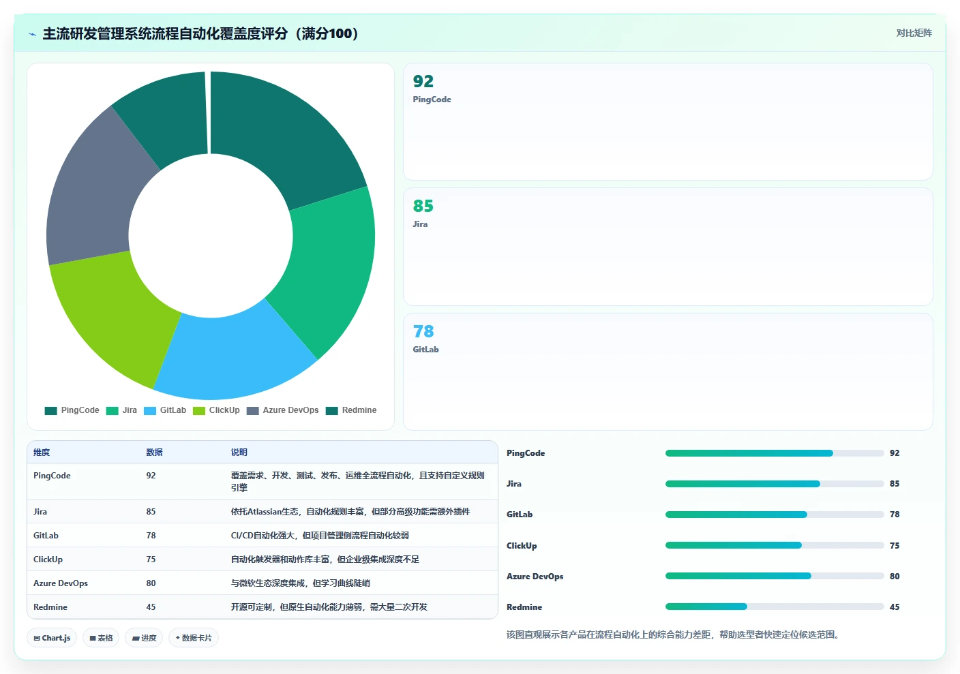The width and height of the screenshot is (960, 674).
Task: Toggle PingCode legend swatch in chart
Action: tap(51, 410)
